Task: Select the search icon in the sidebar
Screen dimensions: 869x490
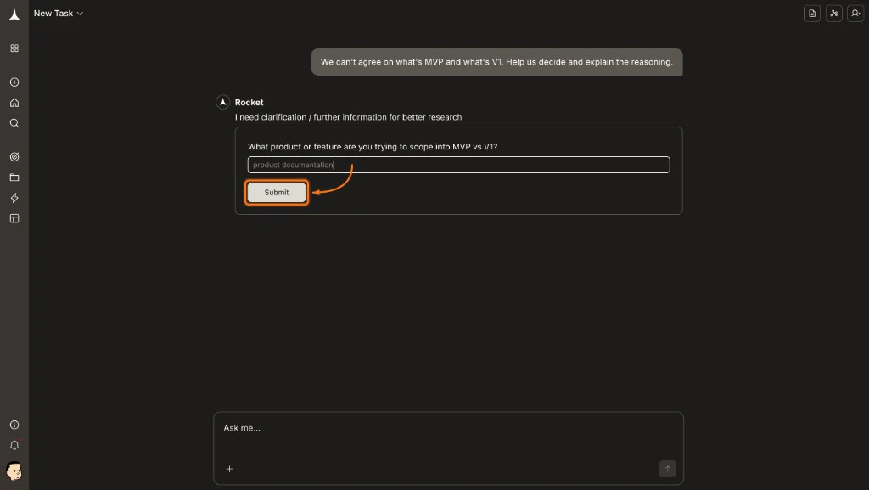Action: [14, 123]
